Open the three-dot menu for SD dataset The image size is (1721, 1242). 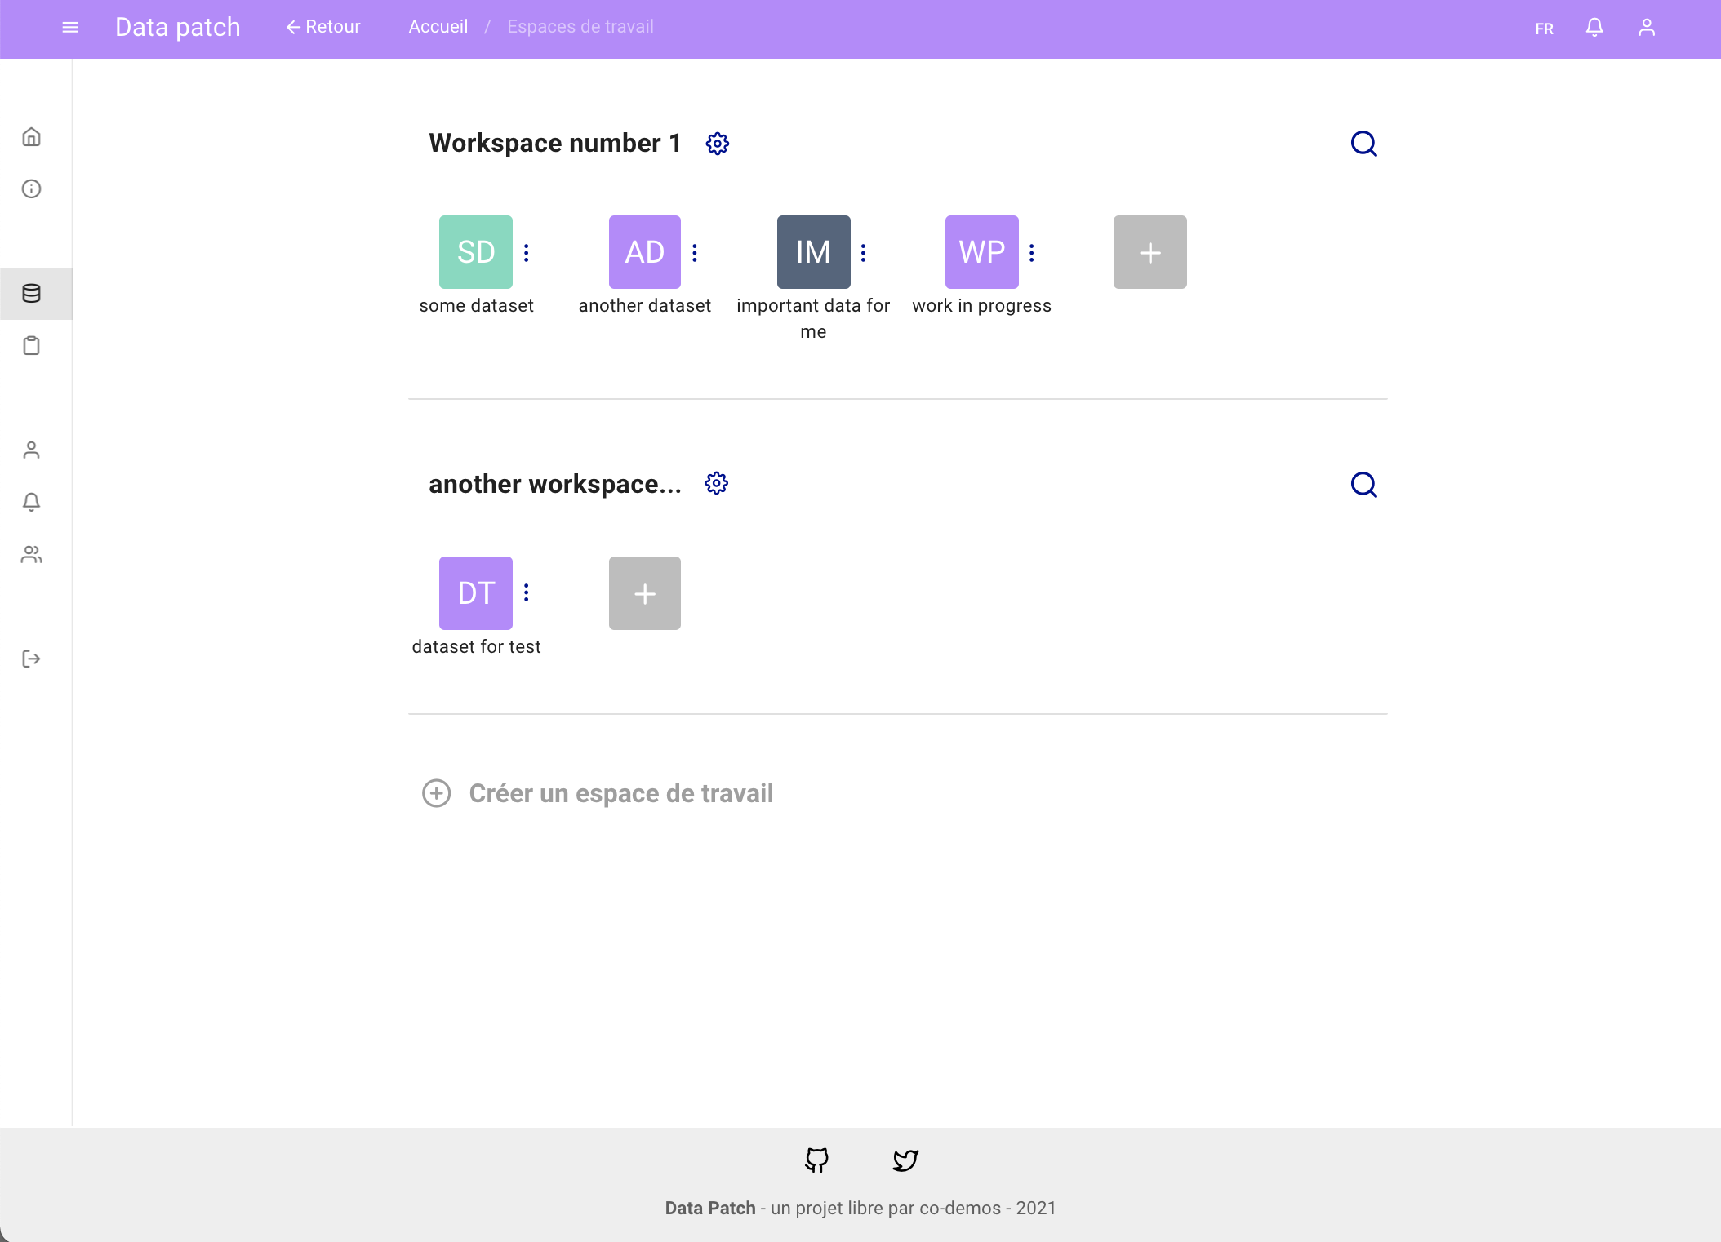[527, 252]
